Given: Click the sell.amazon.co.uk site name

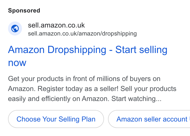Looking at the screenshot, I should coord(56,25).
